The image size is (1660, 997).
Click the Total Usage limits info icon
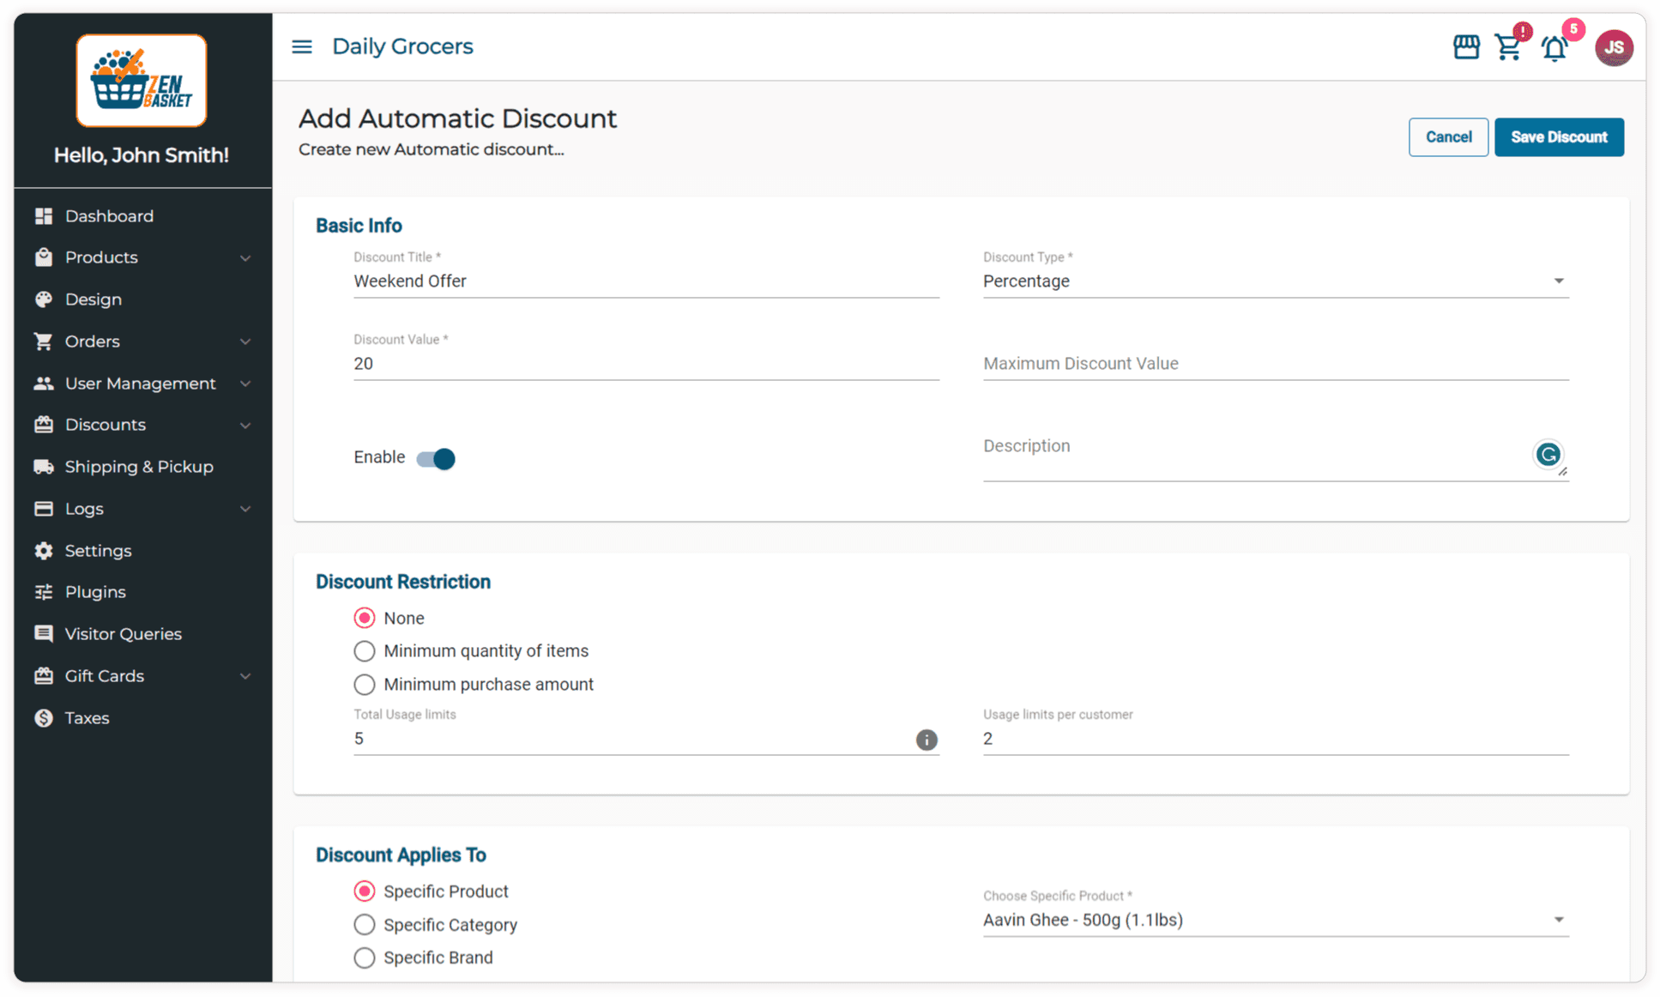point(926,740)
